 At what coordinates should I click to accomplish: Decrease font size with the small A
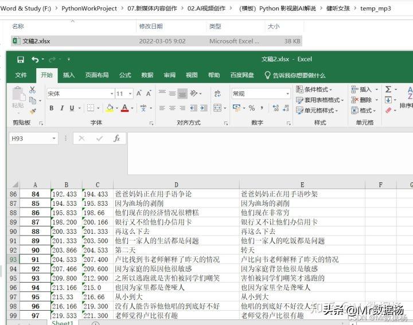point(149,93)
